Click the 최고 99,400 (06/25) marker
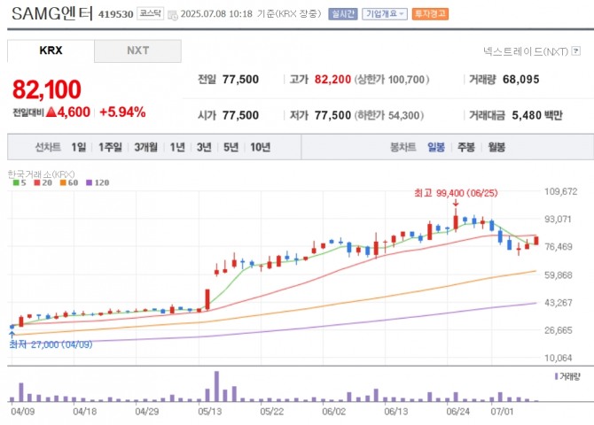Viewport: 594px width, 425px height. (456, 193)
